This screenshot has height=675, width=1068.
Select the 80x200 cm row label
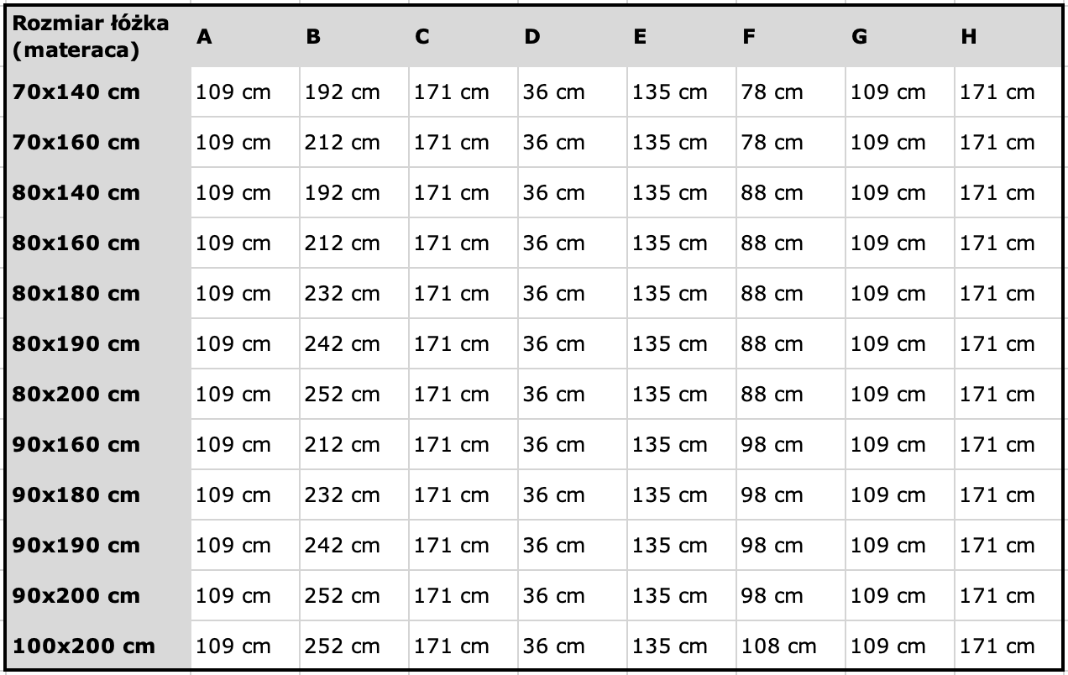[97, 395]
